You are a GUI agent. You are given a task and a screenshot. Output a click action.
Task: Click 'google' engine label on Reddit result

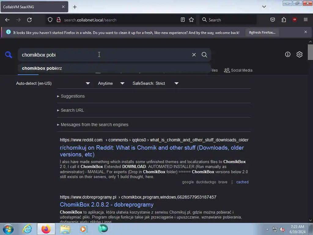point(188,182)
